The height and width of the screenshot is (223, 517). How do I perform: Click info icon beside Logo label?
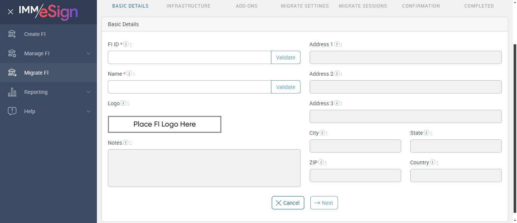click(x=123, y=103)
